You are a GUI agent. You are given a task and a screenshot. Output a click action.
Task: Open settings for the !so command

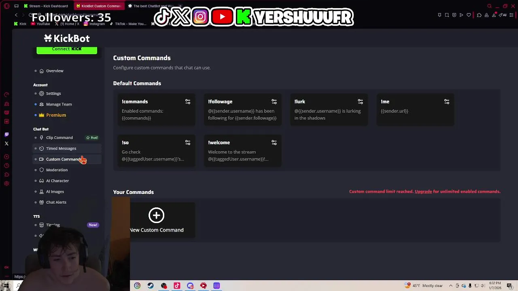(x=188, y=143)
